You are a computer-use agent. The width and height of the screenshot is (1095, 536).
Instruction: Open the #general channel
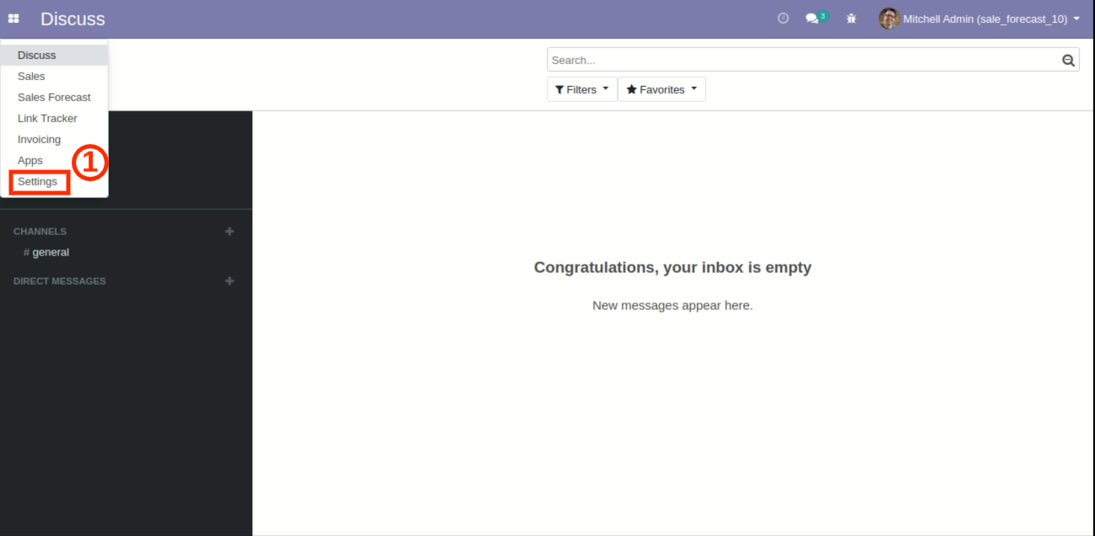click(x=51, y=253)
